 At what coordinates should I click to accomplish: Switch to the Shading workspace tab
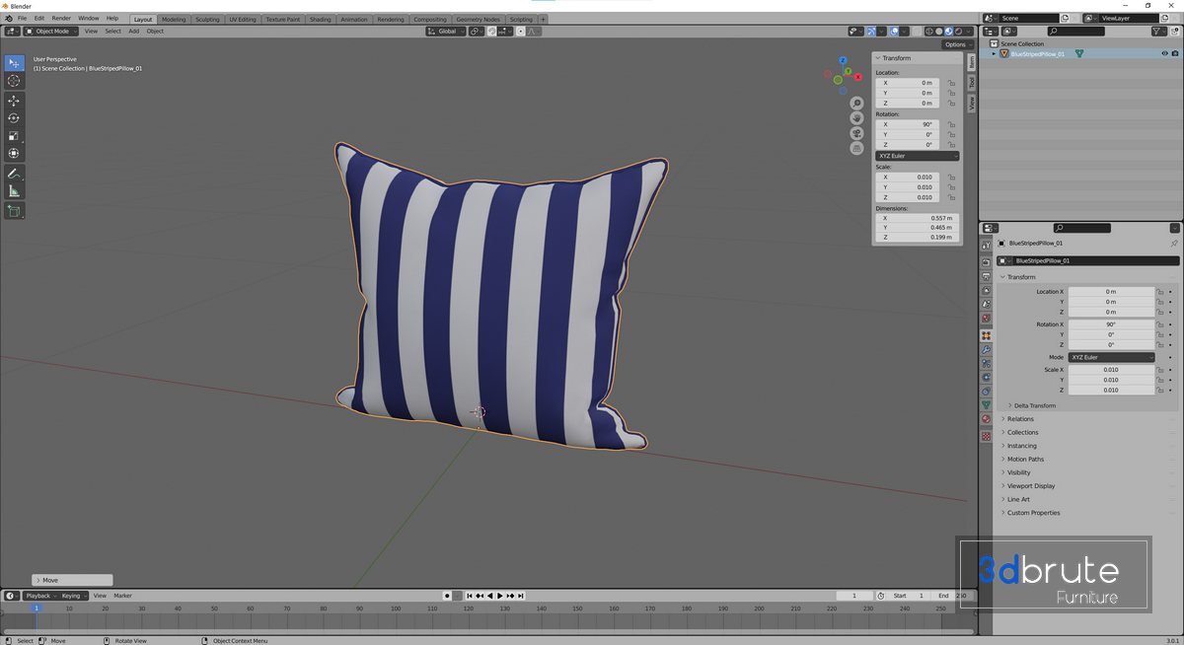[x=320, y=19]
